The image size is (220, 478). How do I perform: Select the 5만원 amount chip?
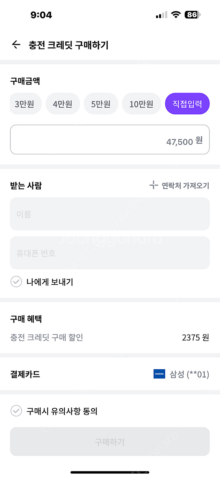101,104
